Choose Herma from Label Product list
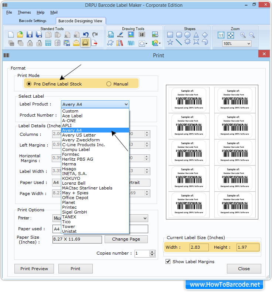Screen dimensions: 272x292 (95, 164)
